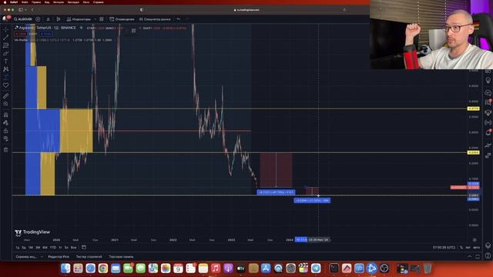Open the go to date calendar icon

point(84,247)
